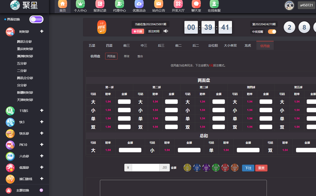
Task: Switch to the 龙虎 tab
Action: tap(248, 46)
